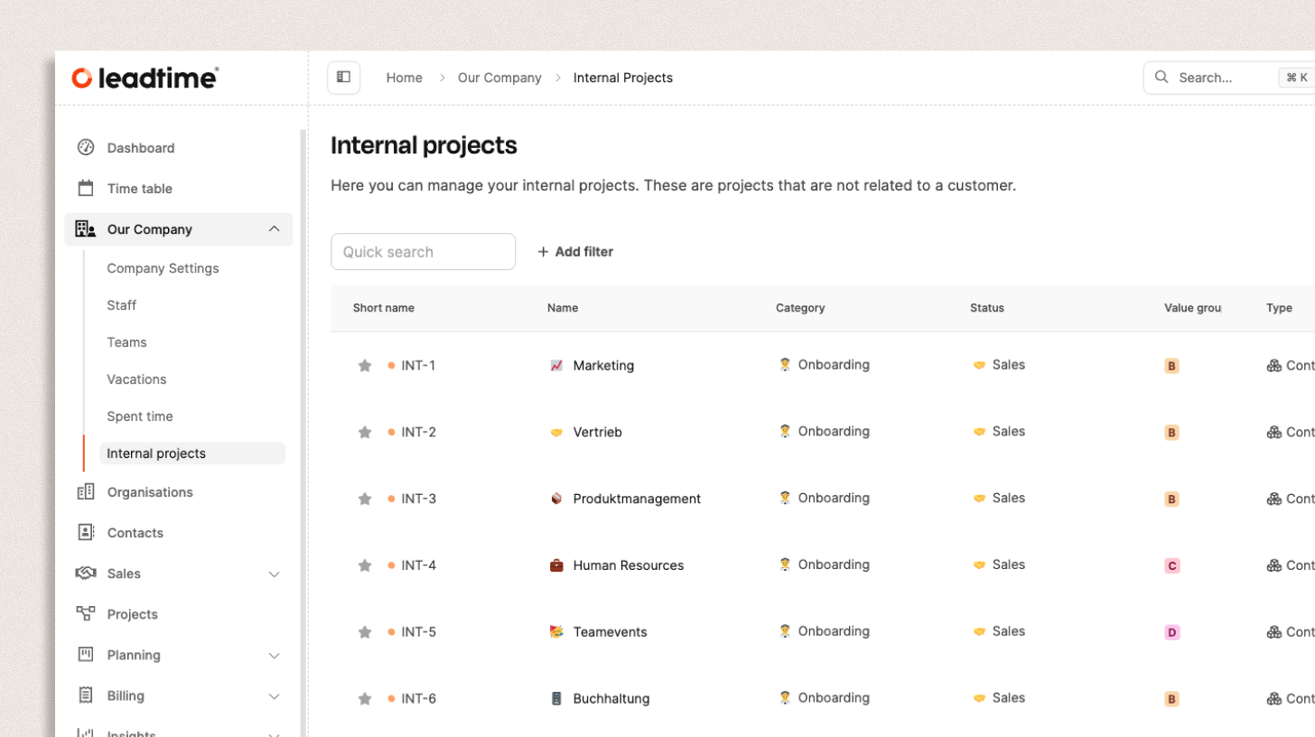Go to Home breadcrumb link
Image resolution: width=1315 pixels, height=737 pixels.
(404, 78)
